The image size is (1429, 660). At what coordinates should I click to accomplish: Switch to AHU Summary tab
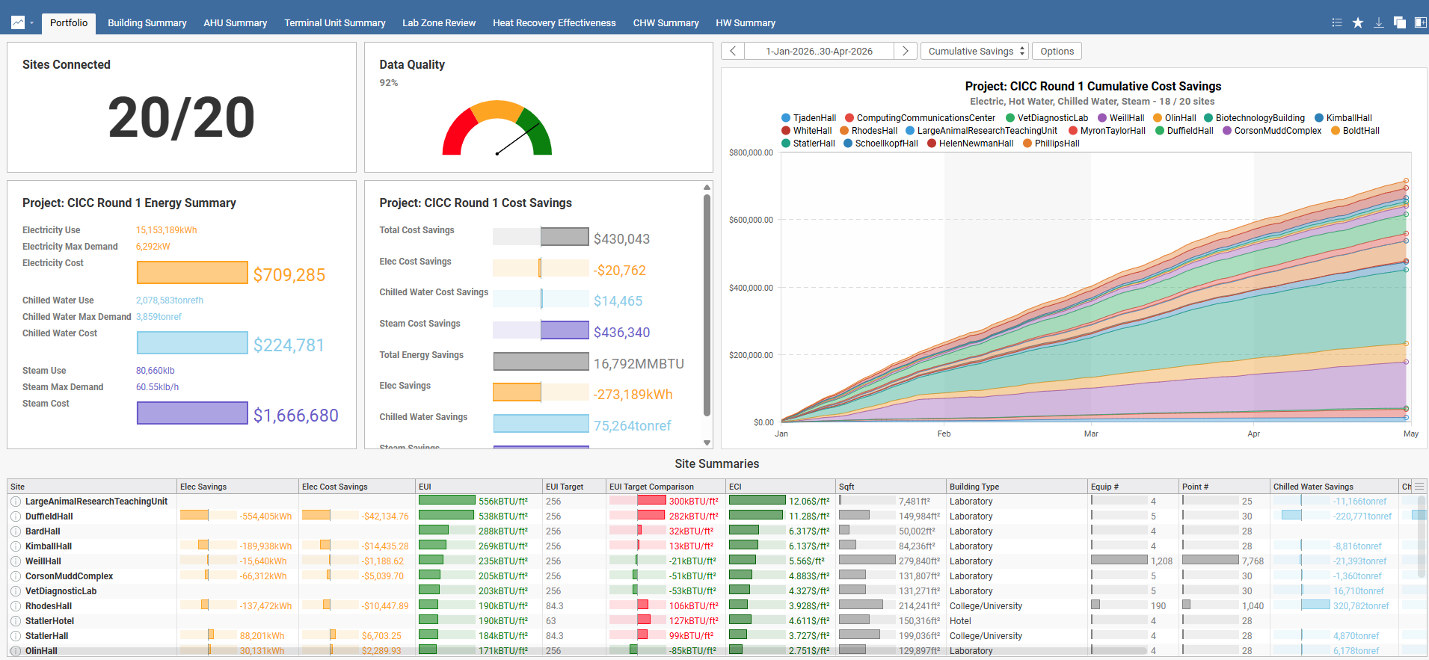point(236,23)
